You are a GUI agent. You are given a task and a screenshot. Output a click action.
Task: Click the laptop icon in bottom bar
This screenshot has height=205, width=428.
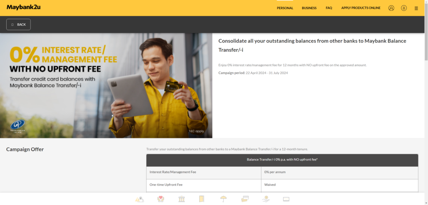(286, 199)
